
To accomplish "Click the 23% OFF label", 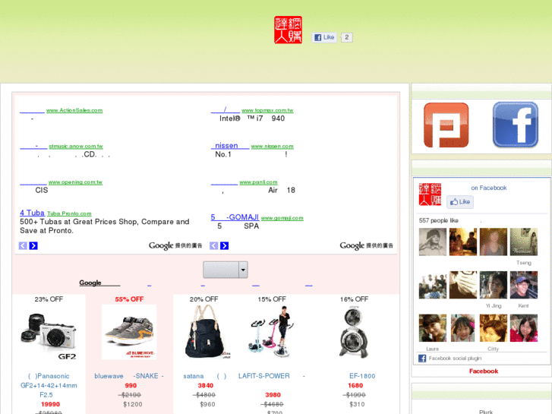I will (49, 299).
